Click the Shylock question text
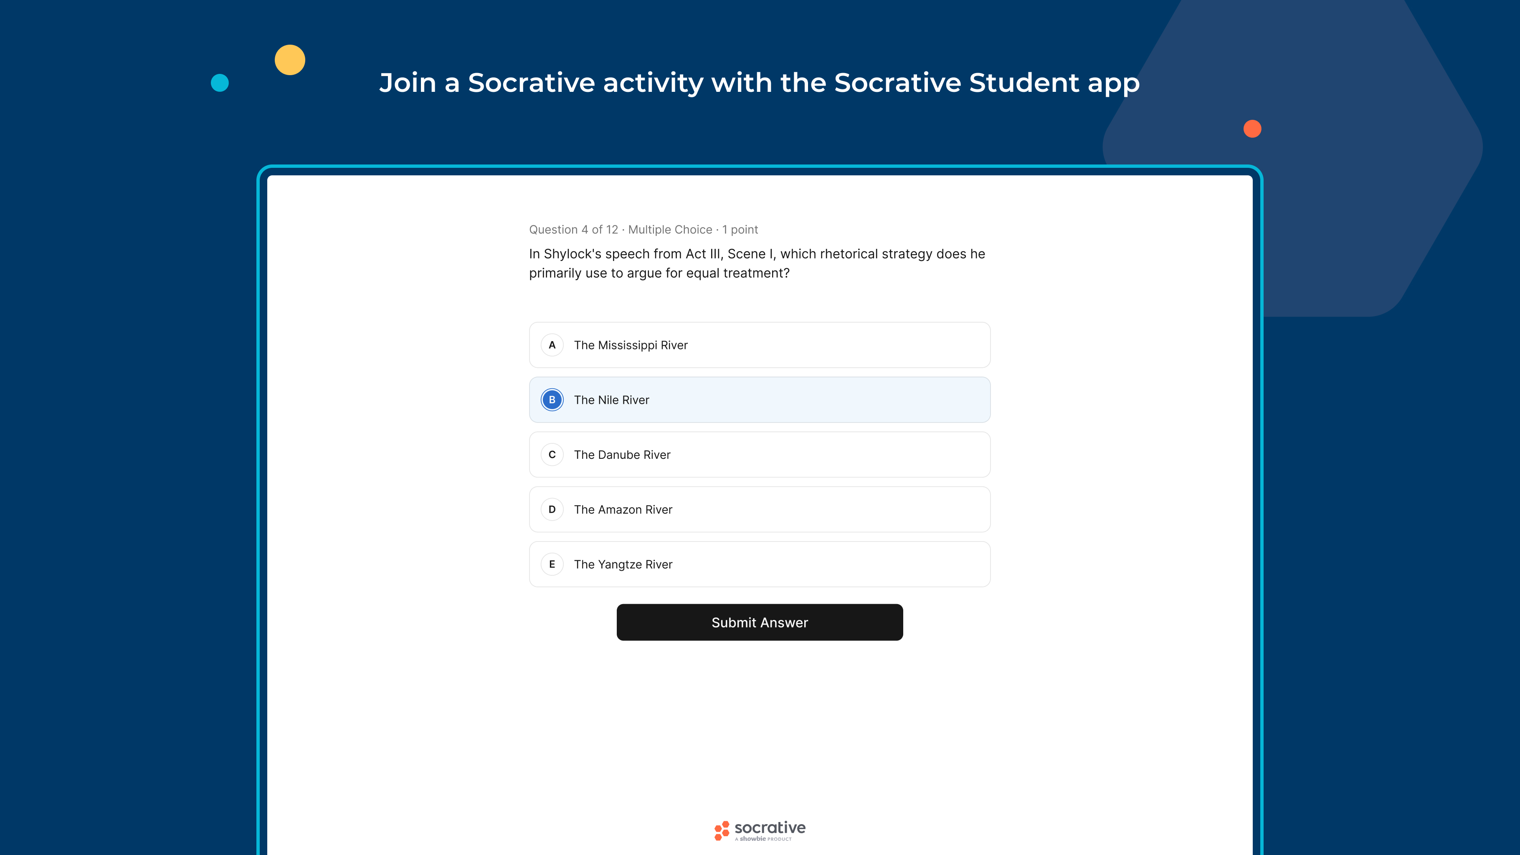 (757, 263)
